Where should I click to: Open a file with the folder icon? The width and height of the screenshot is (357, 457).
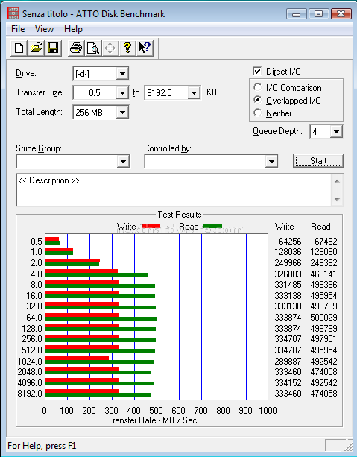click(36, 48)
